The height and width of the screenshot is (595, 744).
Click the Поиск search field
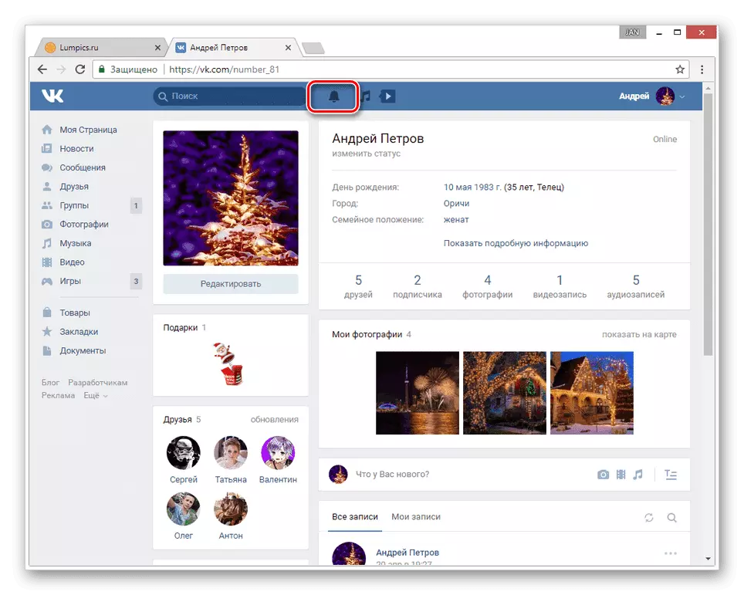pyautogui.click(x=232, y=96)
